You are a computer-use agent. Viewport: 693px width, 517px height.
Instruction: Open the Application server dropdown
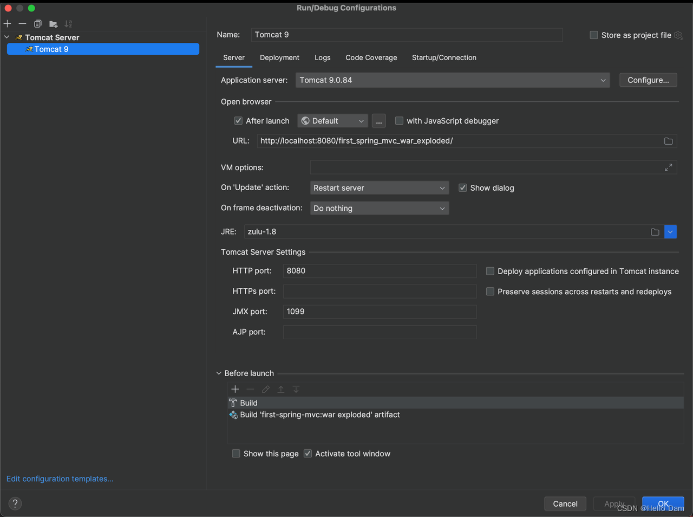[x=453, y=80]
